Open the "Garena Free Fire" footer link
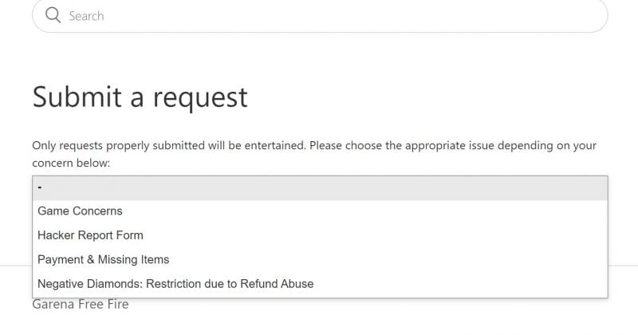Screen dimensions: 638x335 pyautogui.click(x=80, y=305)
